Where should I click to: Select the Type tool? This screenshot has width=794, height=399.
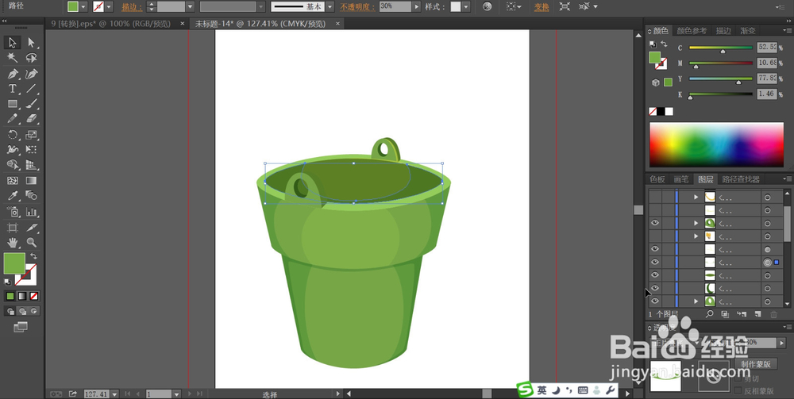[13, 89]
